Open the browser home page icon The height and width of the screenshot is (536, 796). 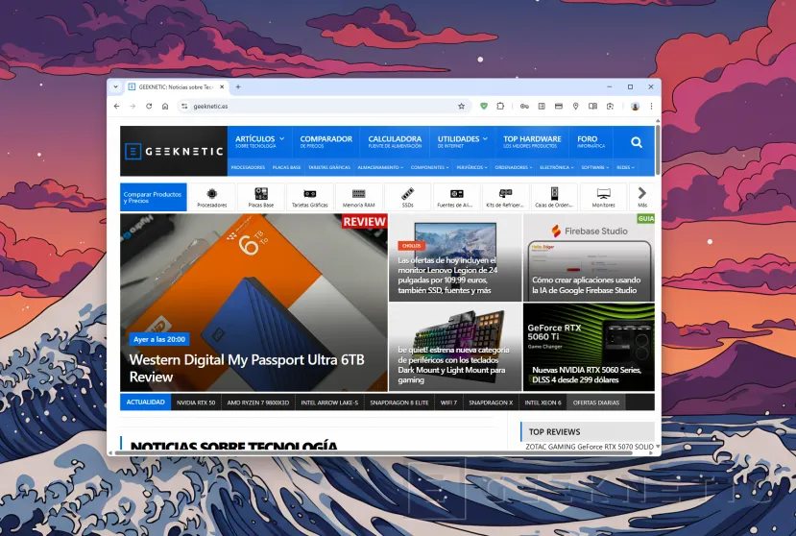[165, 107]
